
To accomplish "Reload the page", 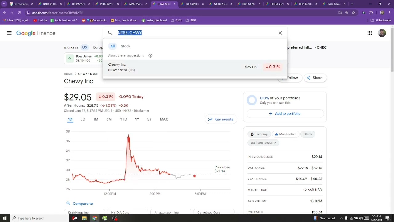I will pos(19,13).
